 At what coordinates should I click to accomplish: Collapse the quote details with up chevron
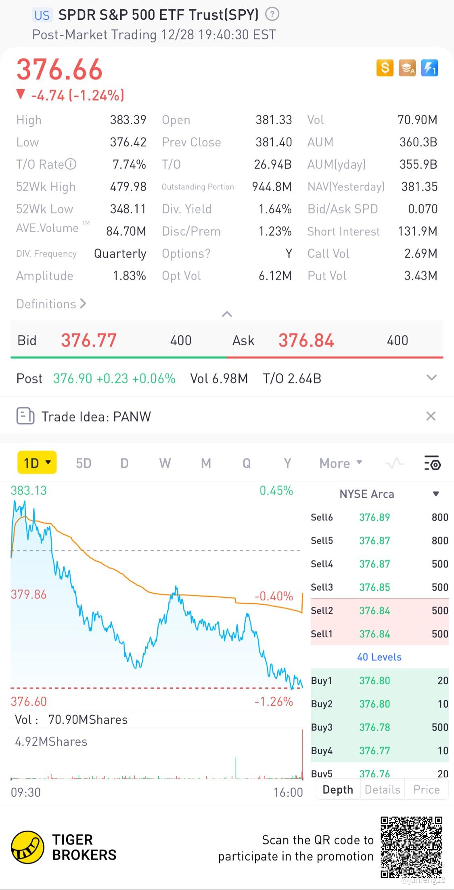[x=227, y=314]
